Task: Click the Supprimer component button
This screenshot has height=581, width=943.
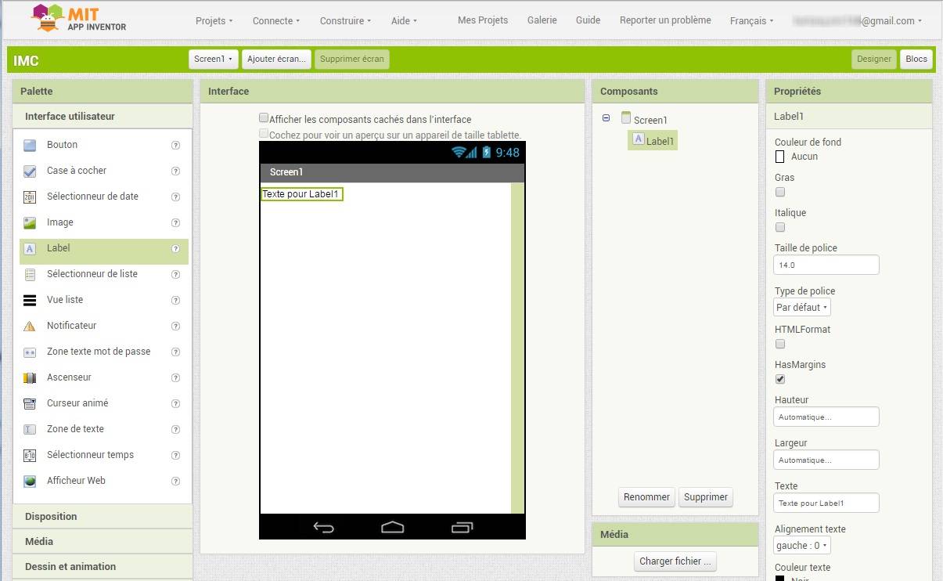Action: 706,497
